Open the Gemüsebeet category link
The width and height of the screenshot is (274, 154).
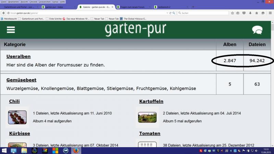(x=21, y=80)
